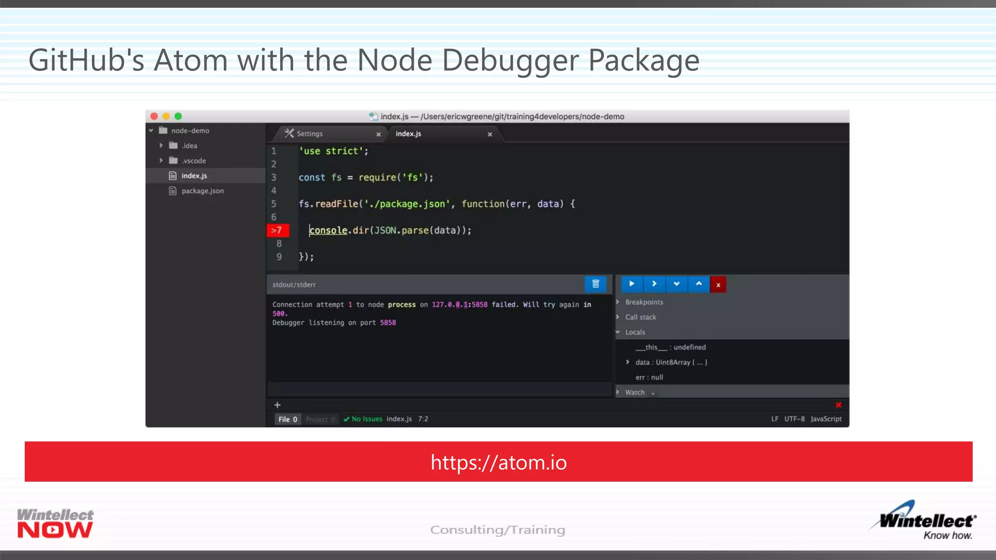Expand the .vscode folder

point(161,160)
